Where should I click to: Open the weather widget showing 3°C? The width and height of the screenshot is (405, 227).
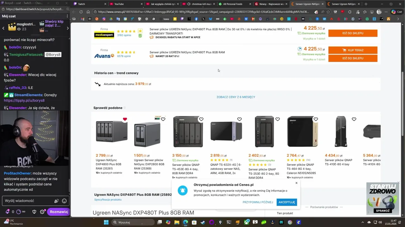[x=13, y=222]
